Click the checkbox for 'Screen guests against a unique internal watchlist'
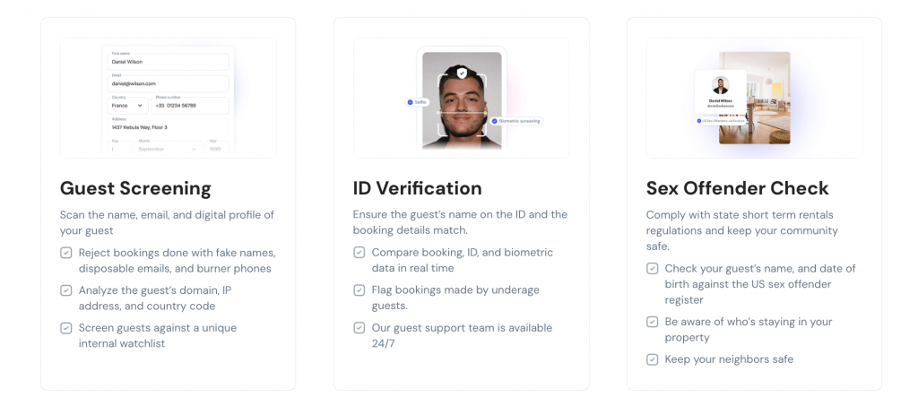Screen dimensions: 918x406 65,328
